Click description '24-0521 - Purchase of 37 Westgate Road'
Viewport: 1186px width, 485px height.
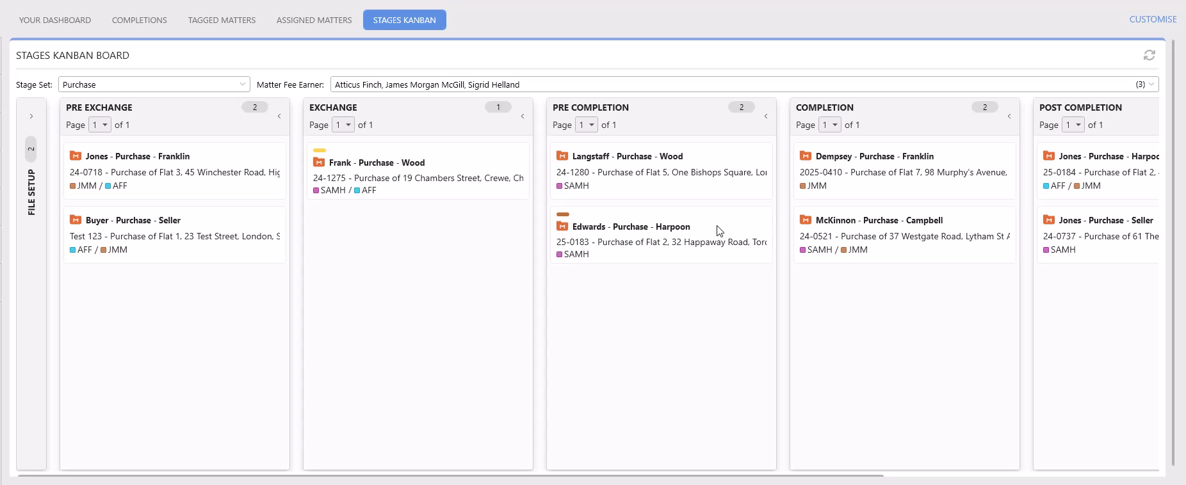pos(905,236)
